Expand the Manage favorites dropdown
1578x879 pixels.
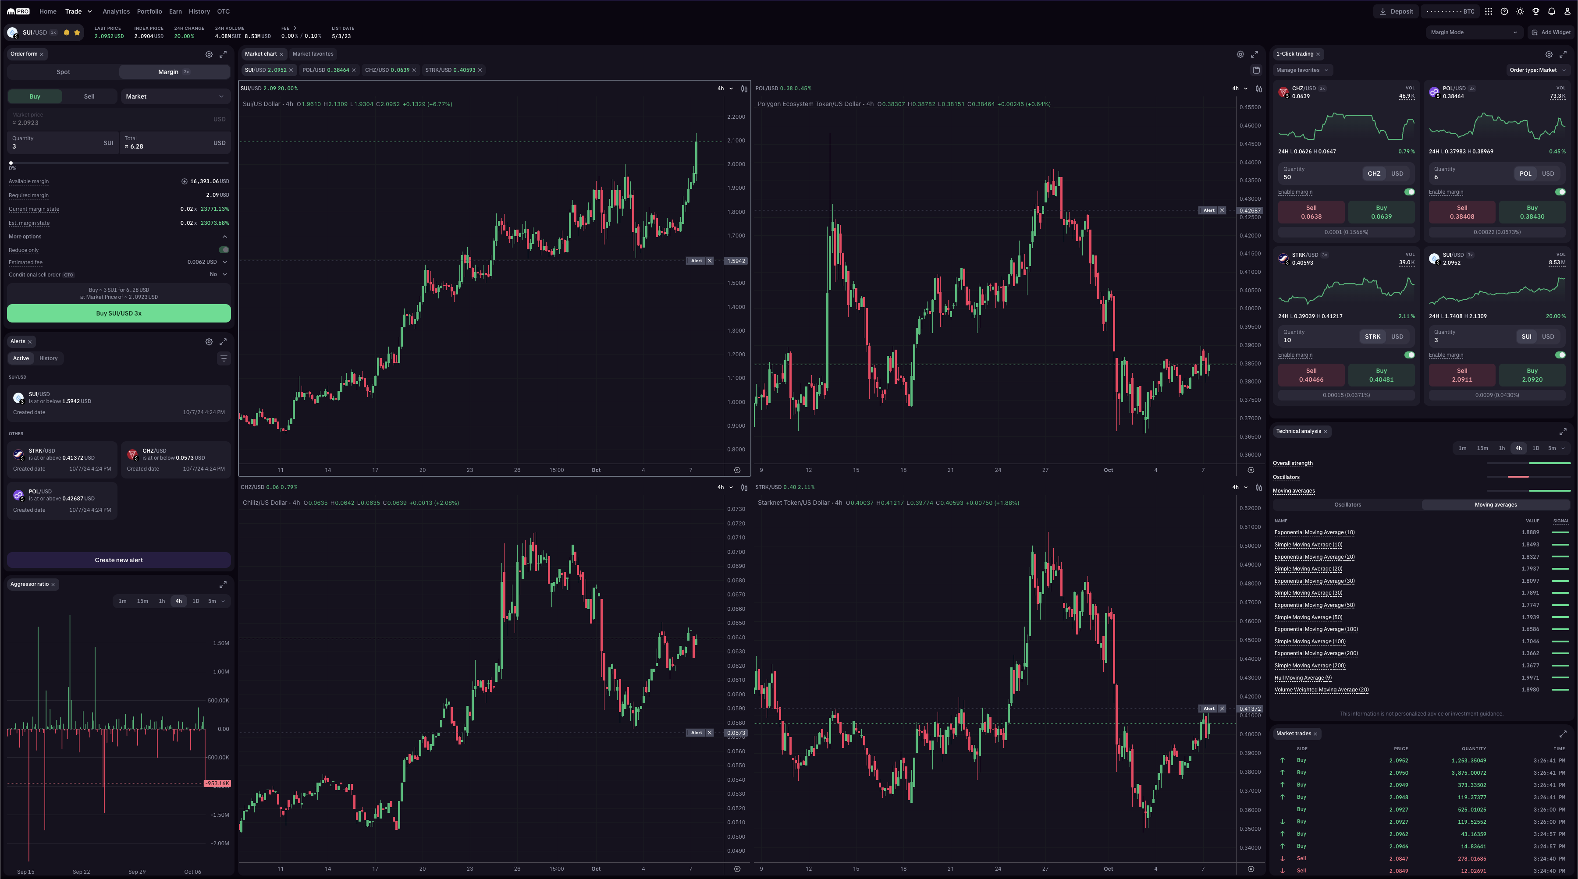tap(1302, 71)
